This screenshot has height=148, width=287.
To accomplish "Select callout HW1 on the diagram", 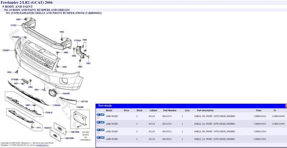I will pos(28,105).
